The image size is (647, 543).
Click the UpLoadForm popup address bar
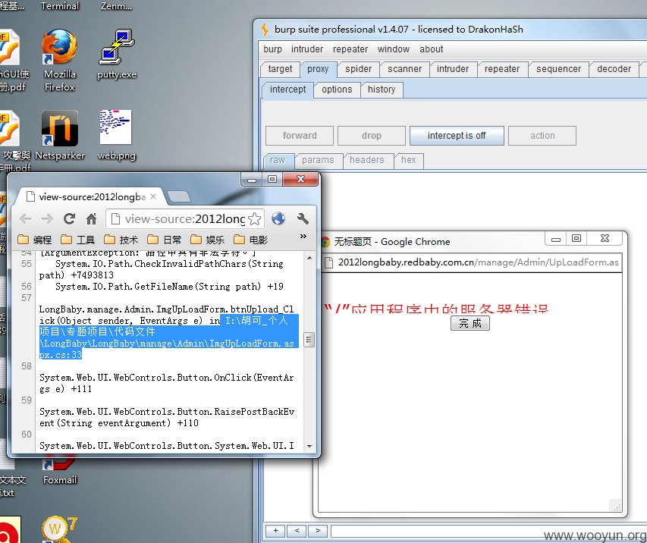pos(472,262)
